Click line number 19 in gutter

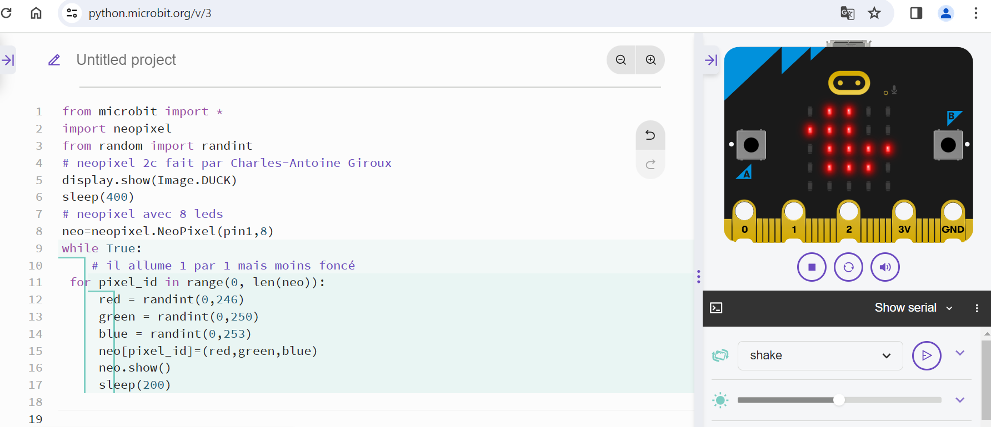[36, 419]
